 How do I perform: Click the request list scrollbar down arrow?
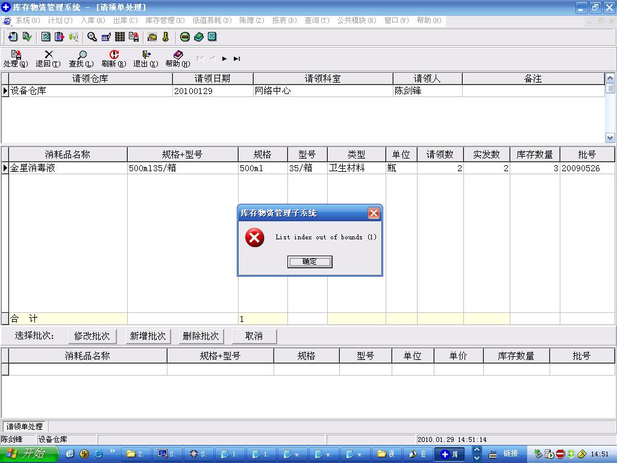tap(610, 138)
